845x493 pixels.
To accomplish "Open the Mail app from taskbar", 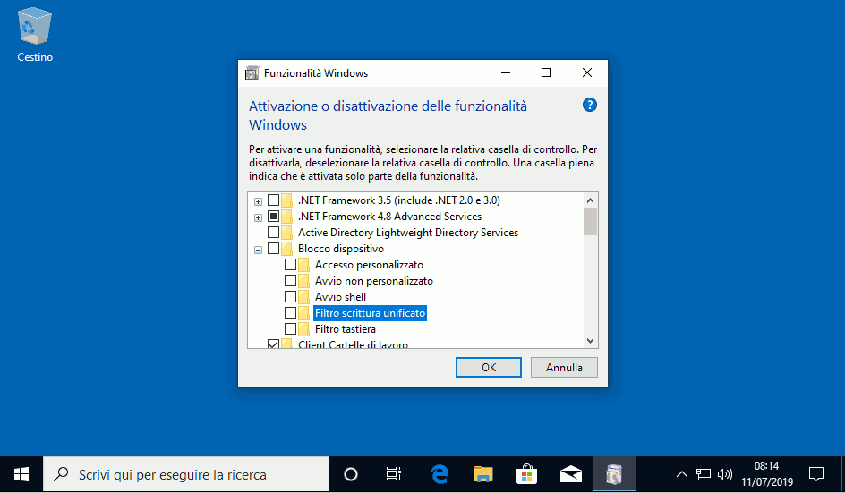I will click(570, 475).
